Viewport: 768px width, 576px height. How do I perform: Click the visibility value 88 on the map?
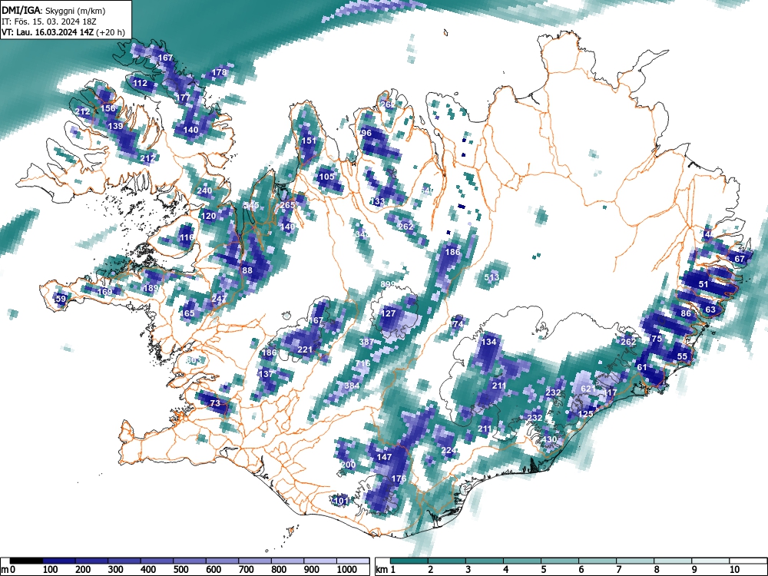tap(247, 270)
